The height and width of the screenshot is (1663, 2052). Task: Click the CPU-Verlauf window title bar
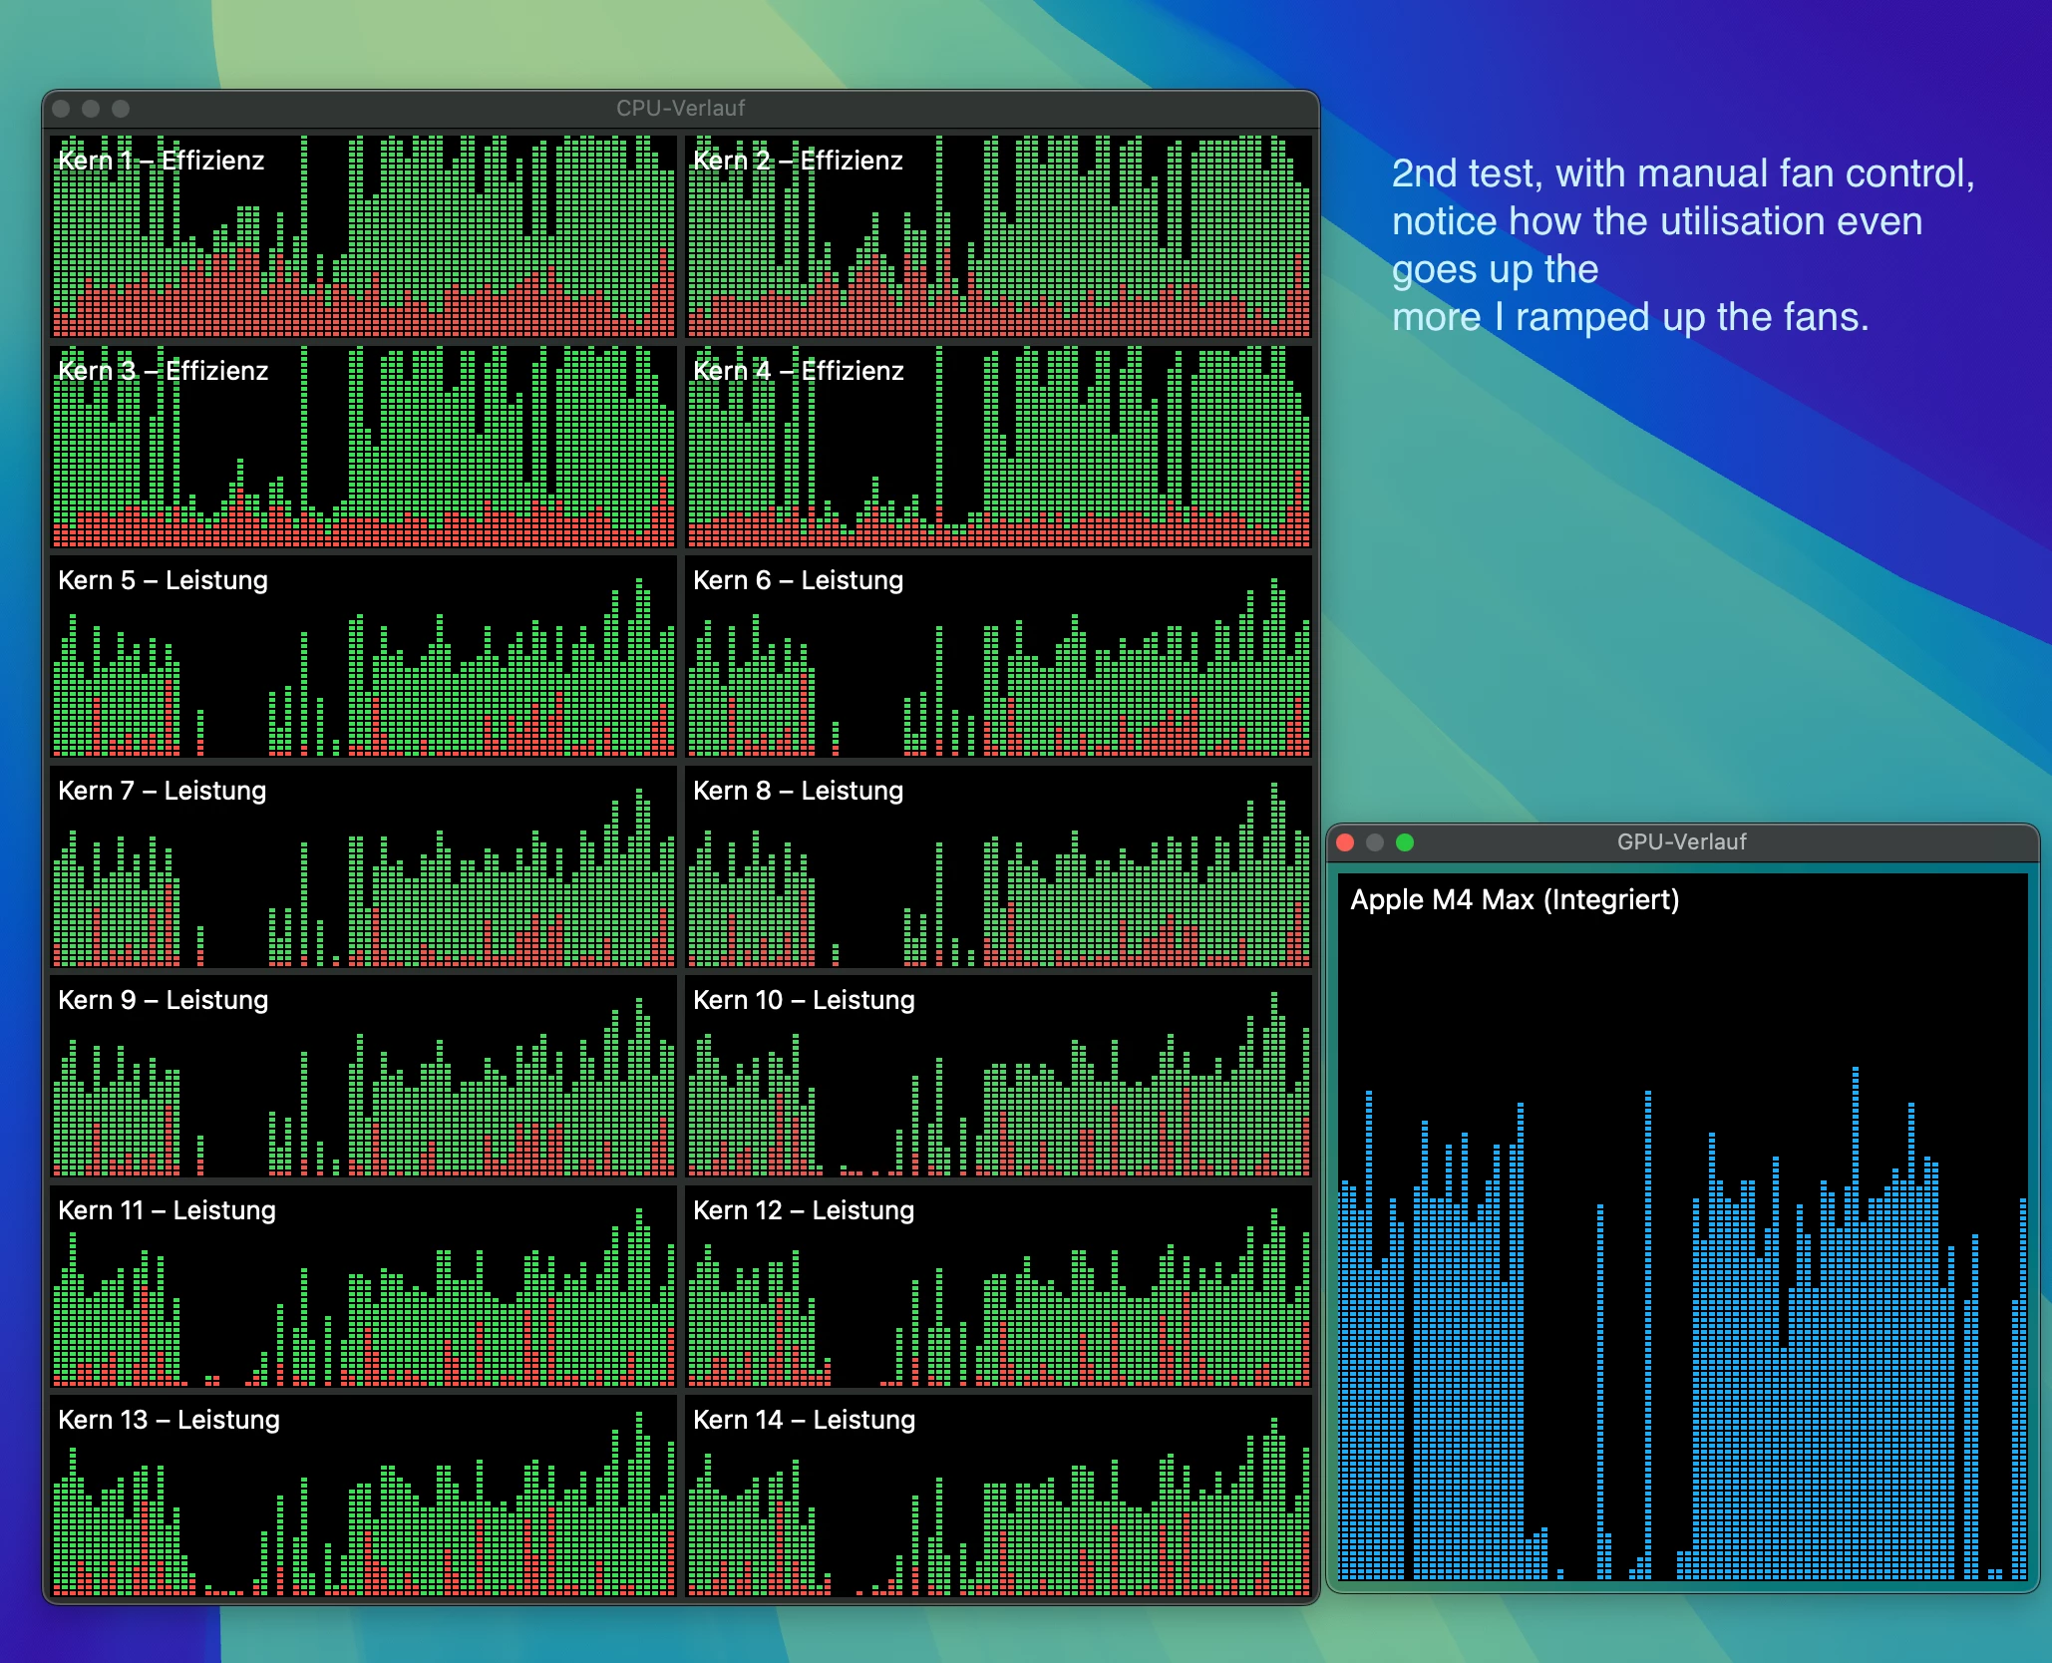[x=680, y=108]
